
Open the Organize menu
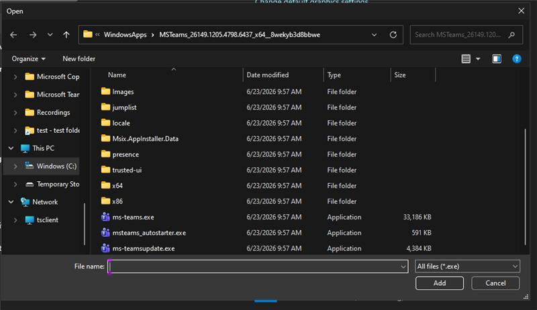[x=28, y=59]
